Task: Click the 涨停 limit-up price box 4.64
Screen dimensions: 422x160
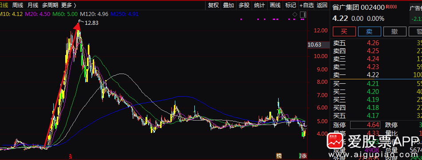Action: (x=365, y=125)
